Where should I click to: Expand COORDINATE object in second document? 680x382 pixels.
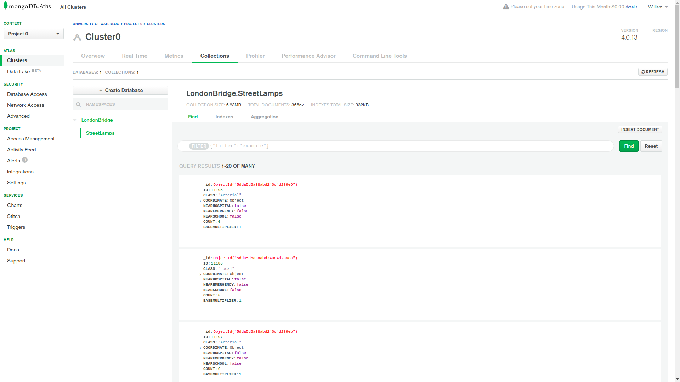click(x=200, y=274)
